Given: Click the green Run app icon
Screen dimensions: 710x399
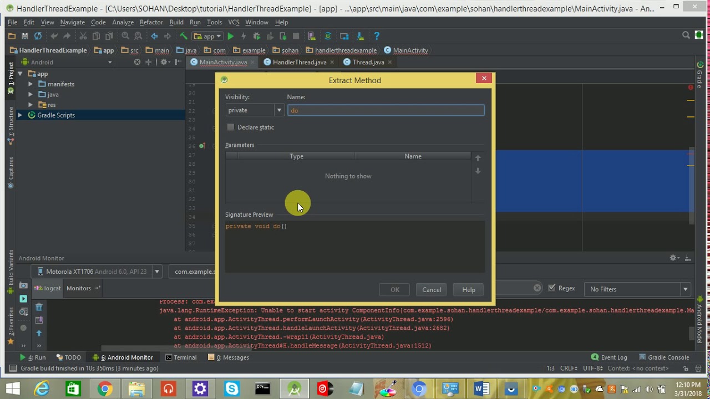Looking at the screenshot, I should coord(231,36).
